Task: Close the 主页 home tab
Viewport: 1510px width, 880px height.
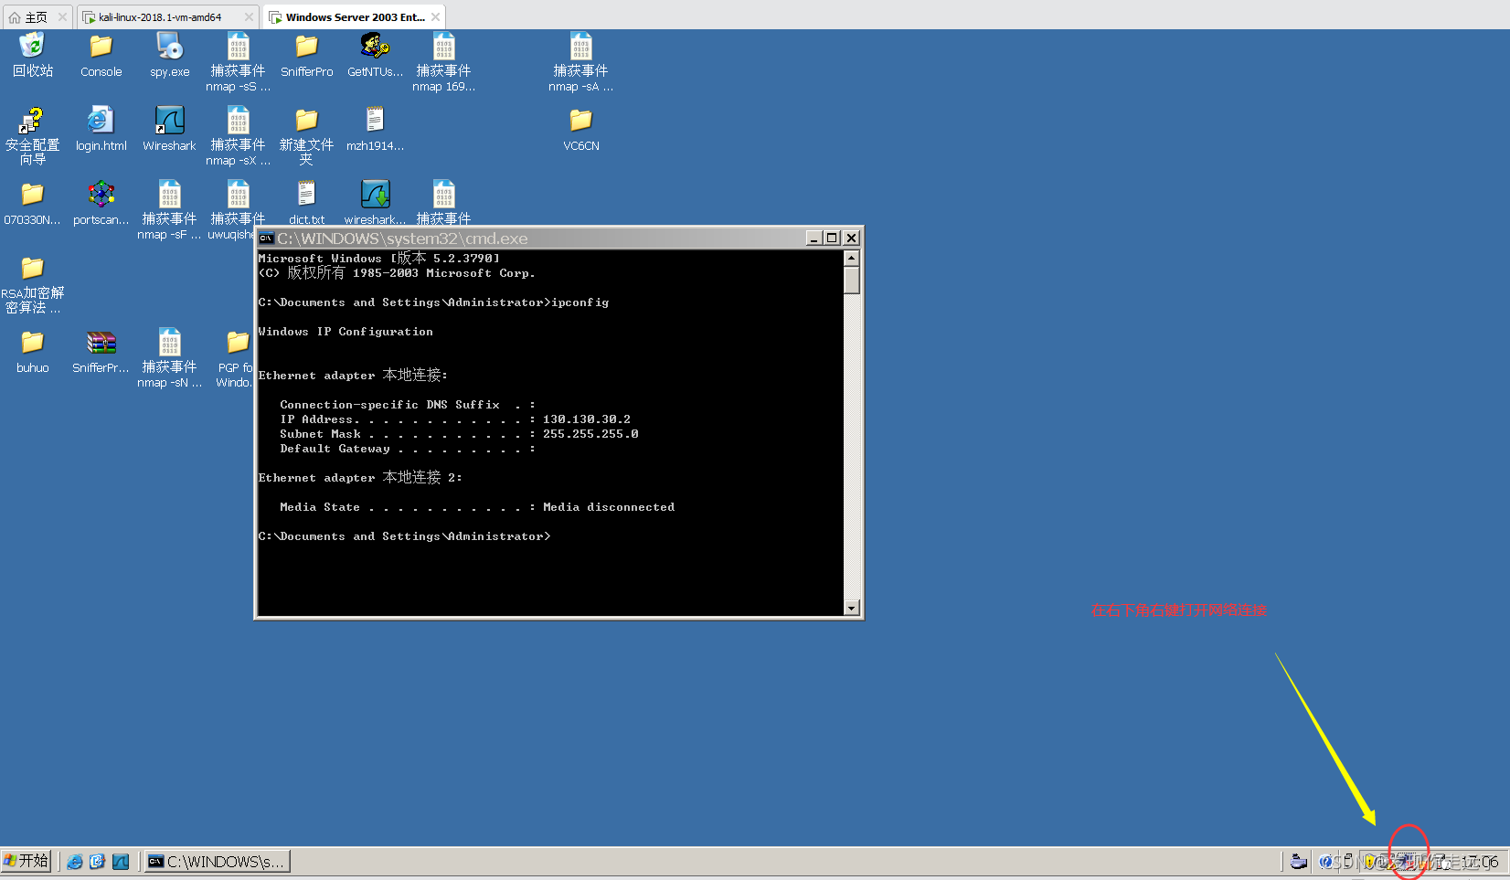Action: tap(62, 17)
